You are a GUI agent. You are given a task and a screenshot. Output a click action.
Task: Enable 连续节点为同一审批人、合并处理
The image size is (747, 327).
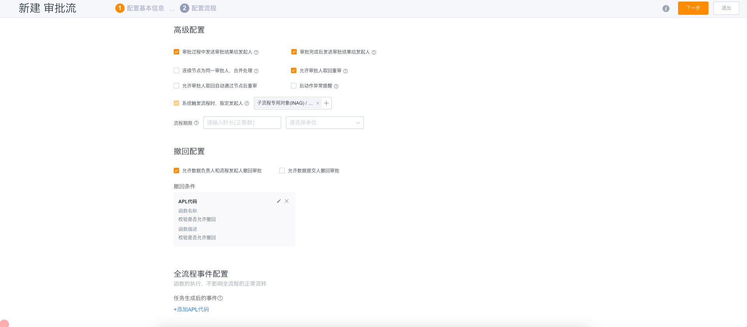176,70
